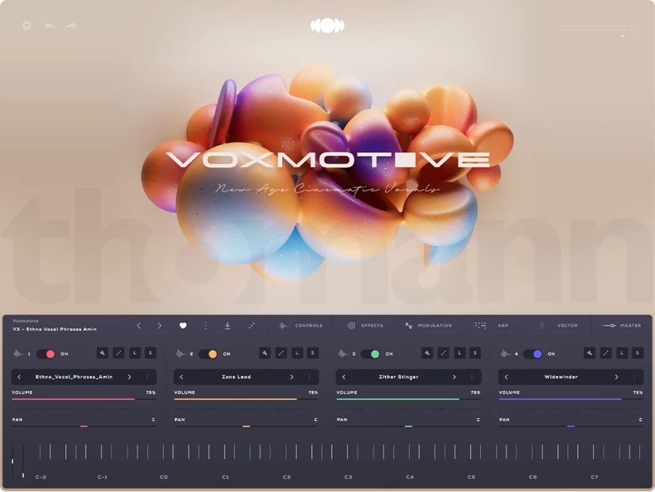The width and height of the screenshot is (655, 492).
Task: Open Zither Stinger three-dot options menu
Action: (472, 377)
